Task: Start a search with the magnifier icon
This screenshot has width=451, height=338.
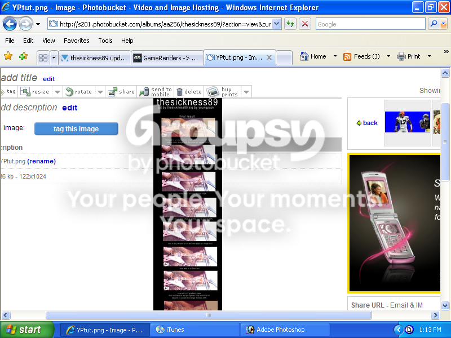Action: point(434,24)
